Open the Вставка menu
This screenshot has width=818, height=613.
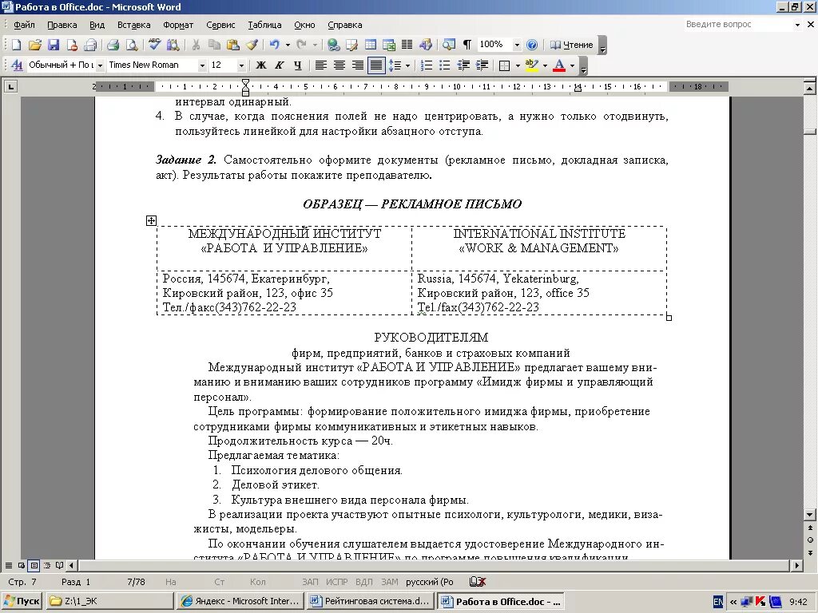133,25
